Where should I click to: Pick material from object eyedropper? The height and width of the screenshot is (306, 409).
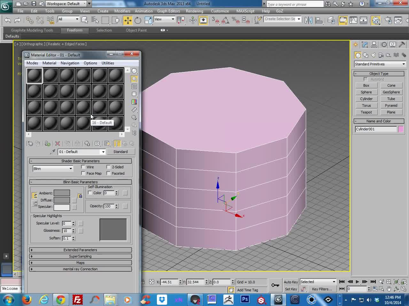(53, 152)
